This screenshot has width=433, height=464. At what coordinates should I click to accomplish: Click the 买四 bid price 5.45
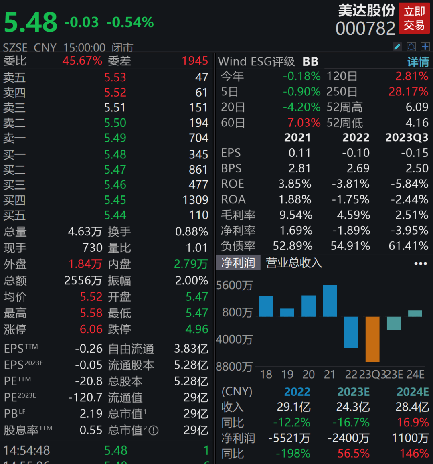[115, 200]
